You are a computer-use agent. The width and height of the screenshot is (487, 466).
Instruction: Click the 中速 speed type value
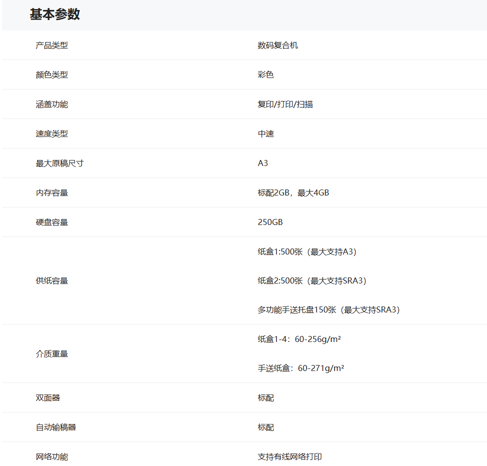[266, 134]
